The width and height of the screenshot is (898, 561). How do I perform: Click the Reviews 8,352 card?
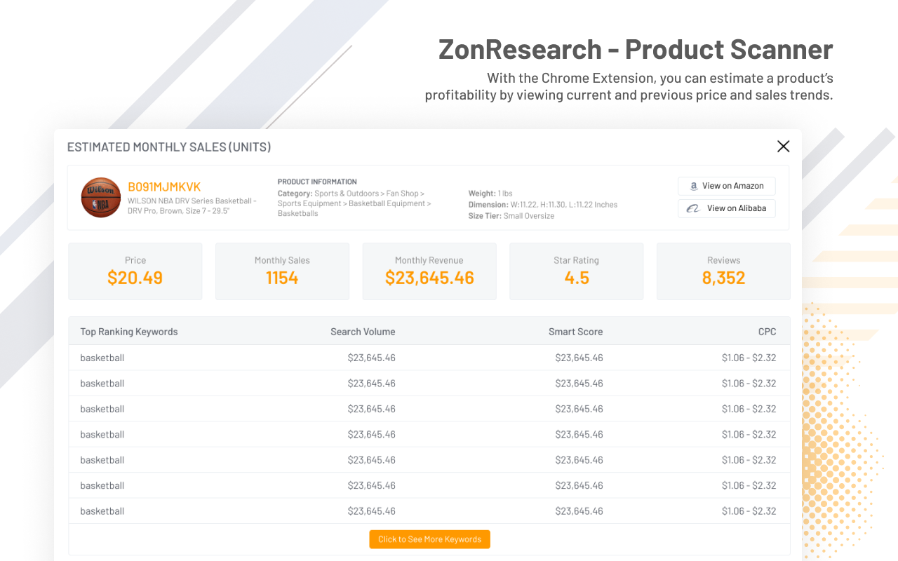723,271
